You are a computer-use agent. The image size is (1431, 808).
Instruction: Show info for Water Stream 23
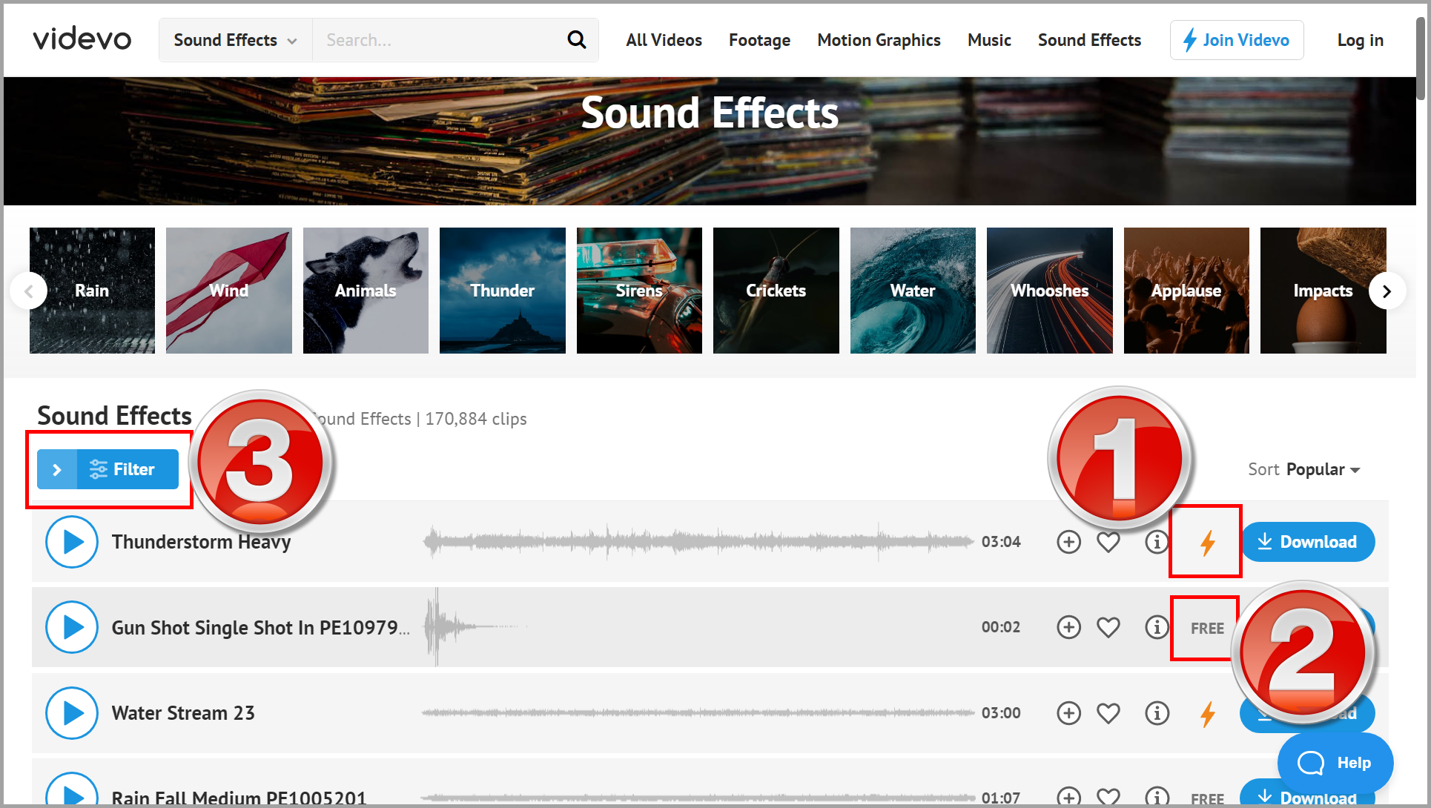pyautogui.click(x=1157, y=713)
